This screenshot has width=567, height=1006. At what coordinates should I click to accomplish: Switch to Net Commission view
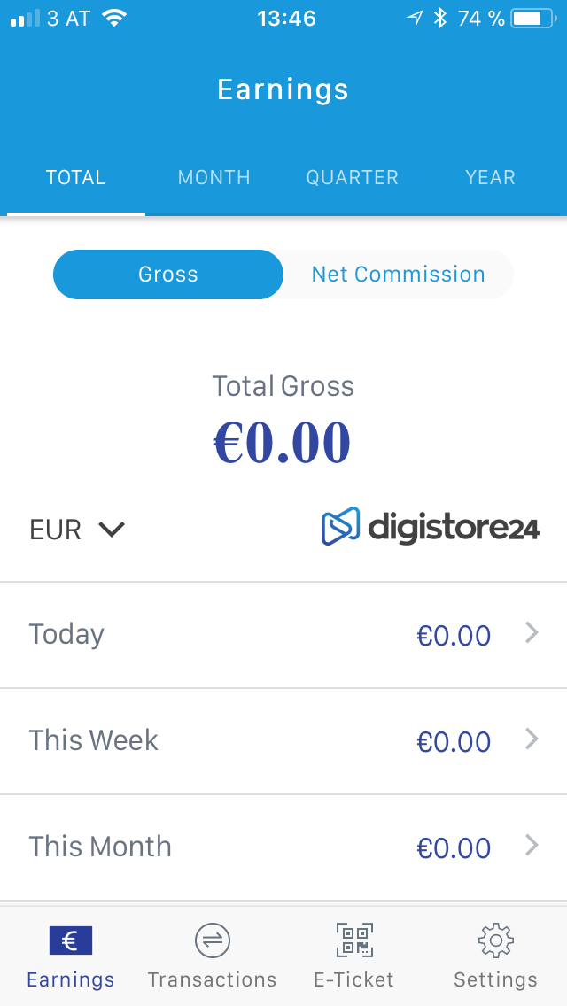tap(398, 275)
